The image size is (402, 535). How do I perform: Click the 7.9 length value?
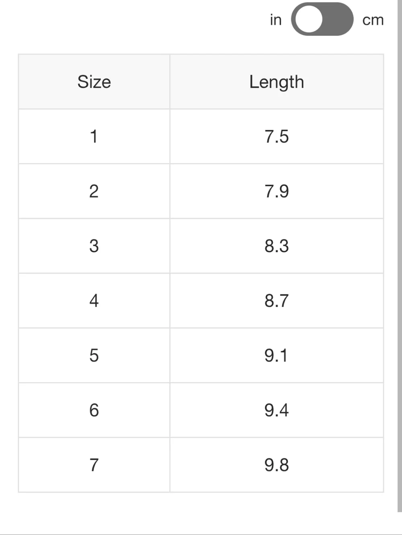(277, 191)
